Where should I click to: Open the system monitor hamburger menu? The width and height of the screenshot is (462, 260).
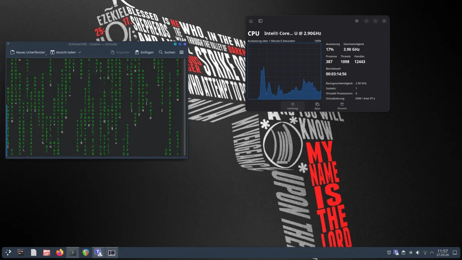pos(357,21)
